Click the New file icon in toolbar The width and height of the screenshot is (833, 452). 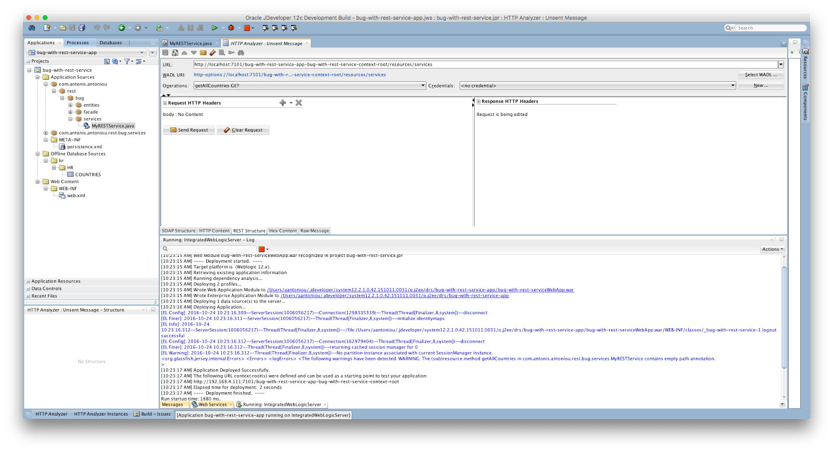[x=47, y=28]
